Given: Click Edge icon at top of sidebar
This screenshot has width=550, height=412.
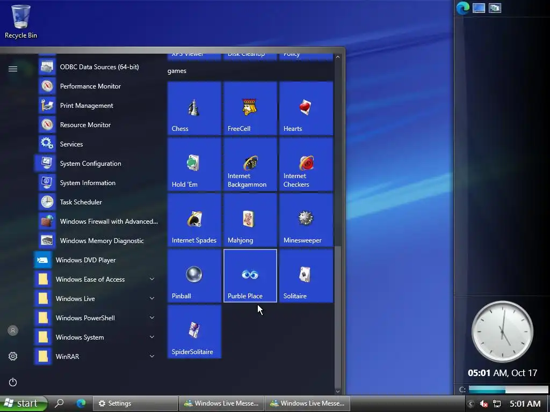Looking at the screenshot, I should pyautogui.click(x=462, y=8).
